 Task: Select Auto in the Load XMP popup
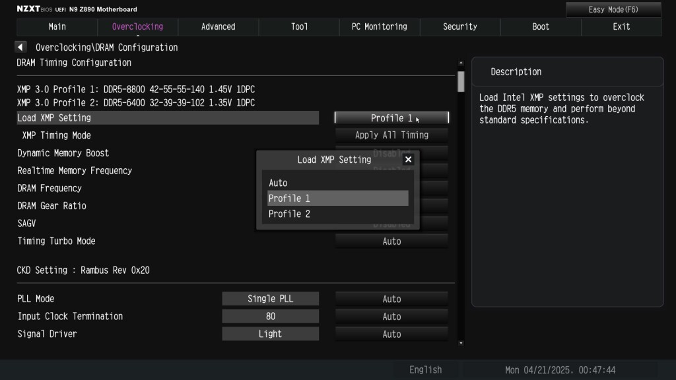[337, 183]
